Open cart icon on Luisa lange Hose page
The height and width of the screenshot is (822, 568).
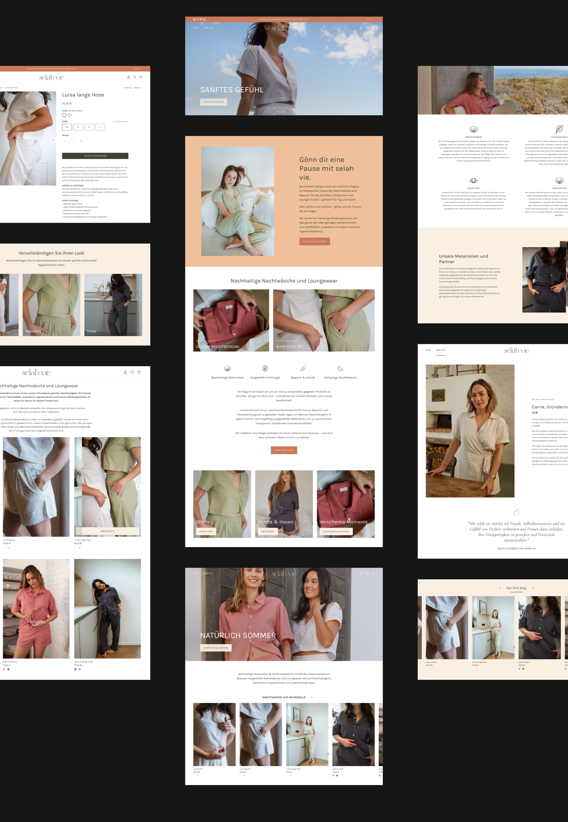(x=141, y=77)
